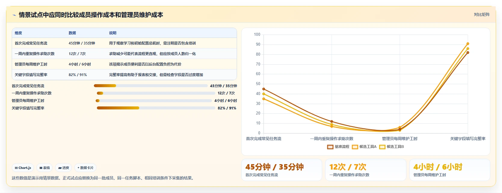Click the note 用于观察学习和初始配置总耗时，需注明是否包含培训

click(x=152, y=43)
